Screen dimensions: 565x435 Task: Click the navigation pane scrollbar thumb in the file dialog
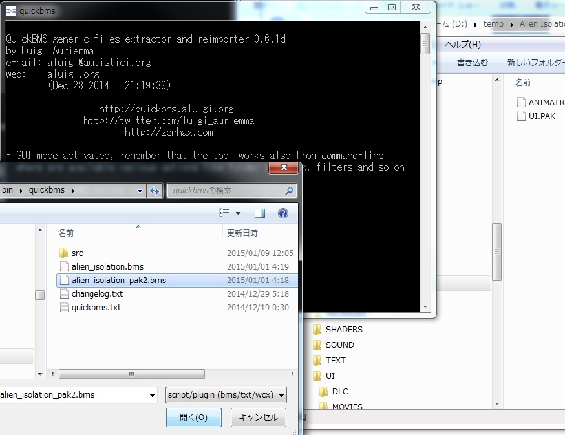point(40,295)
